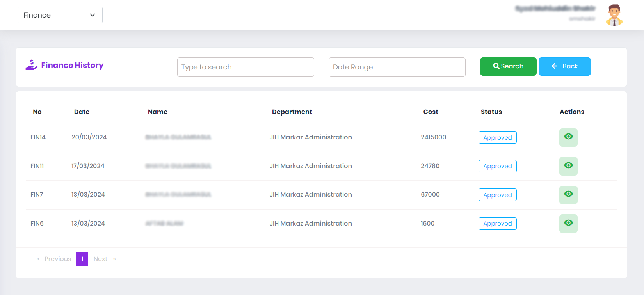Click the No column header
The width and height of the screenshot is (644, 295).
37,112
